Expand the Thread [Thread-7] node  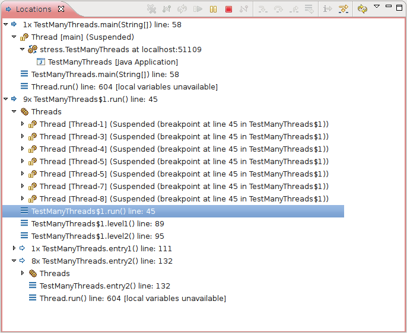coord(23,186)
